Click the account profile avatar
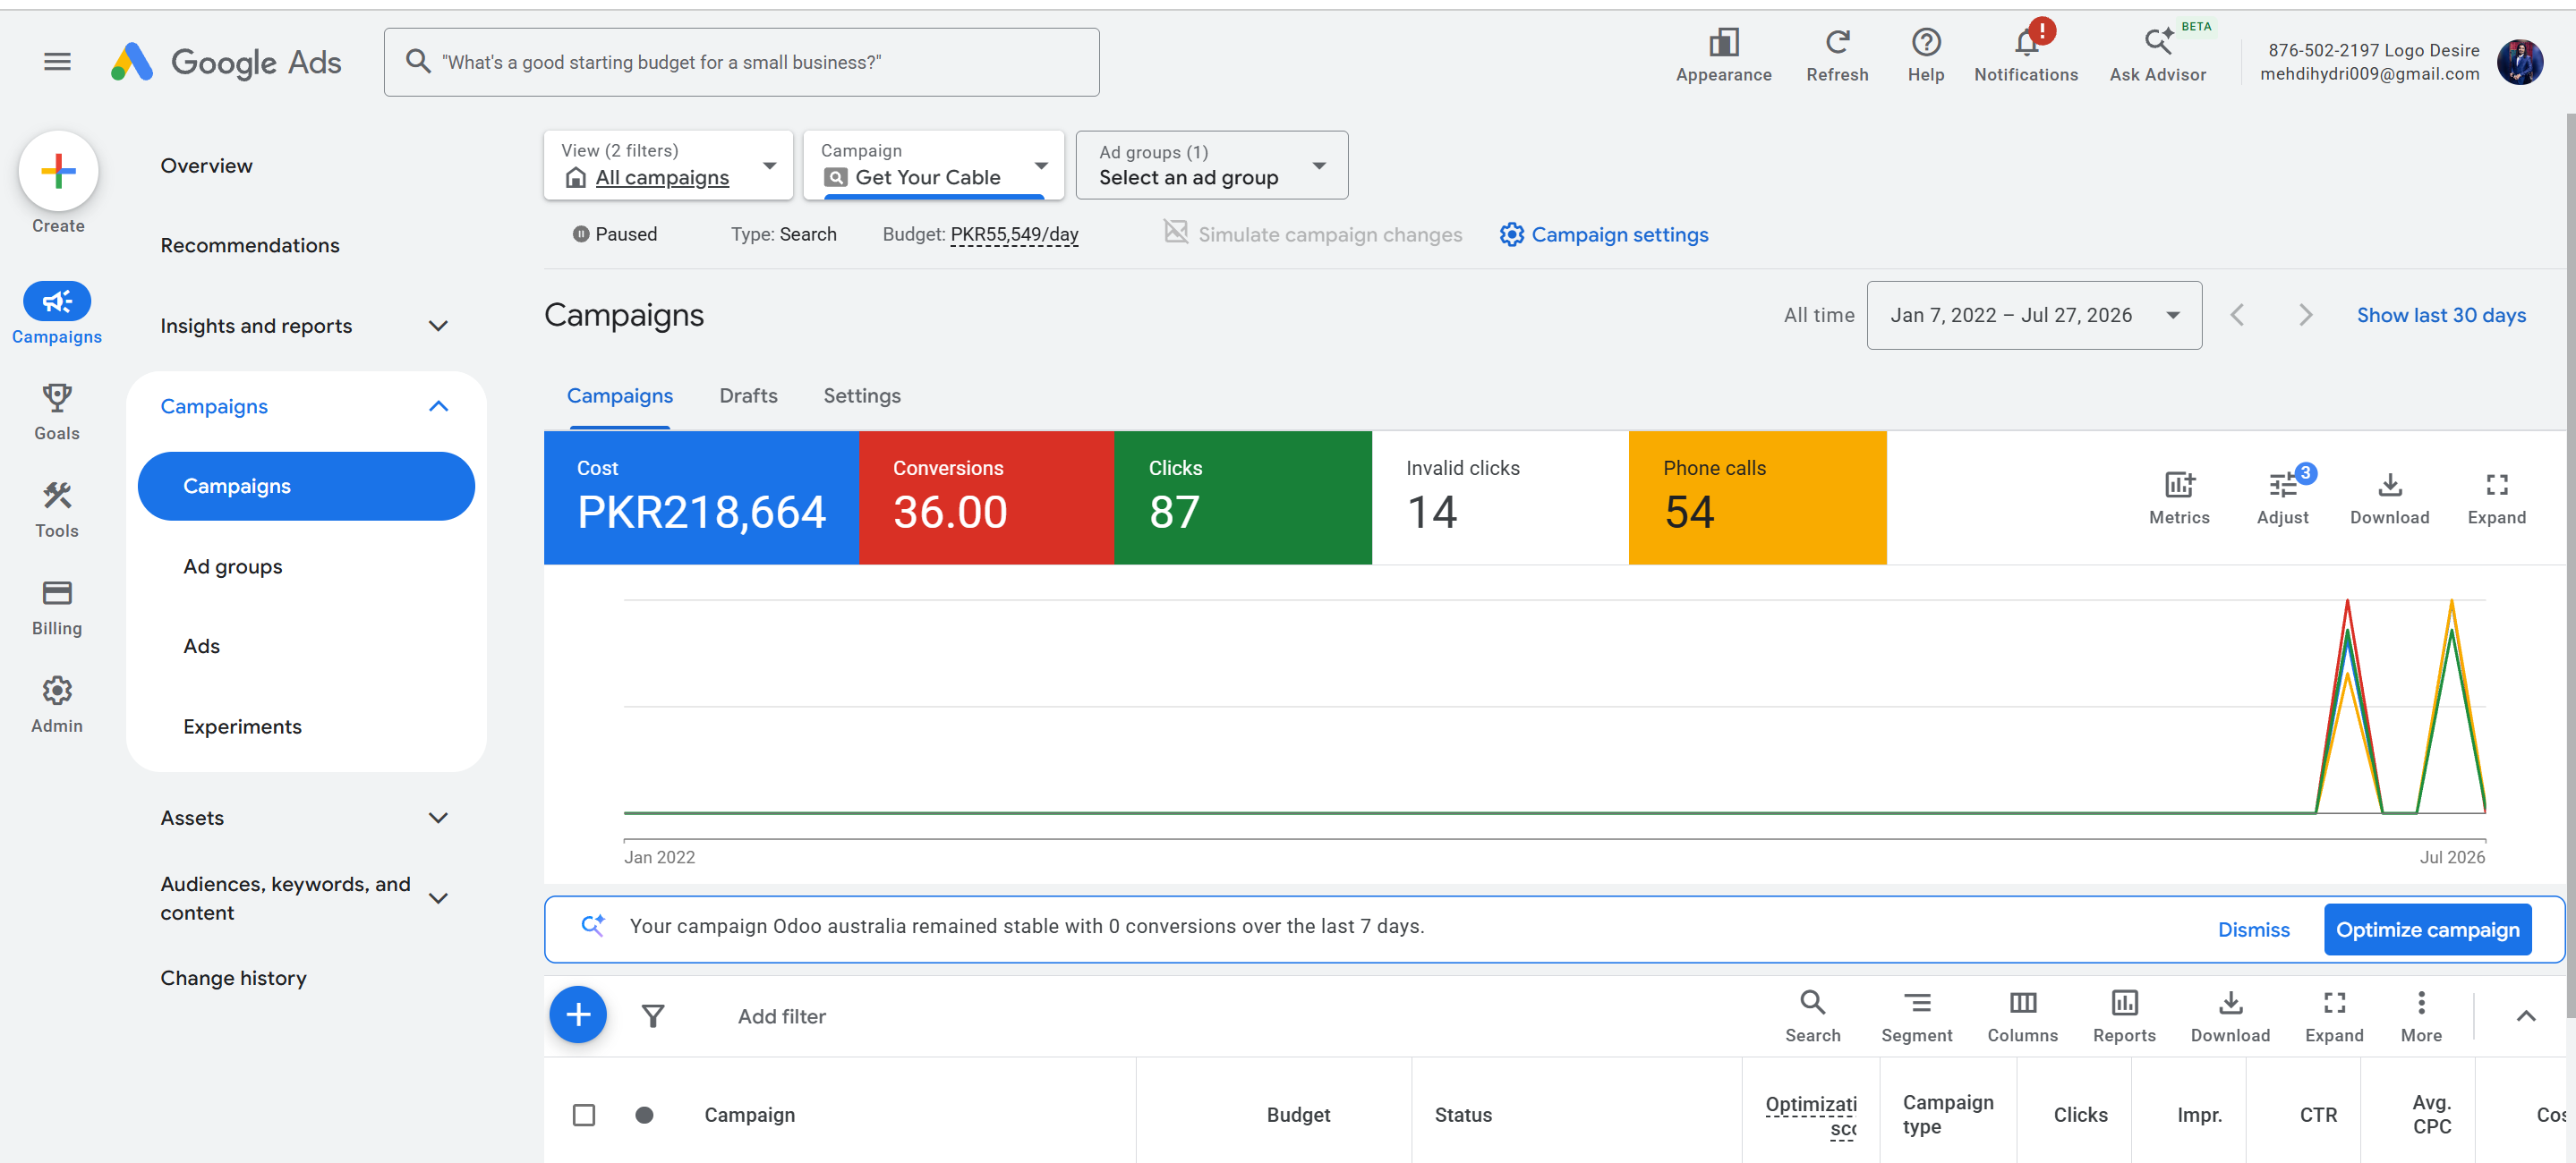Image resolution: width=2576 pixels, height=1163 pixels. click(2519, 62)
